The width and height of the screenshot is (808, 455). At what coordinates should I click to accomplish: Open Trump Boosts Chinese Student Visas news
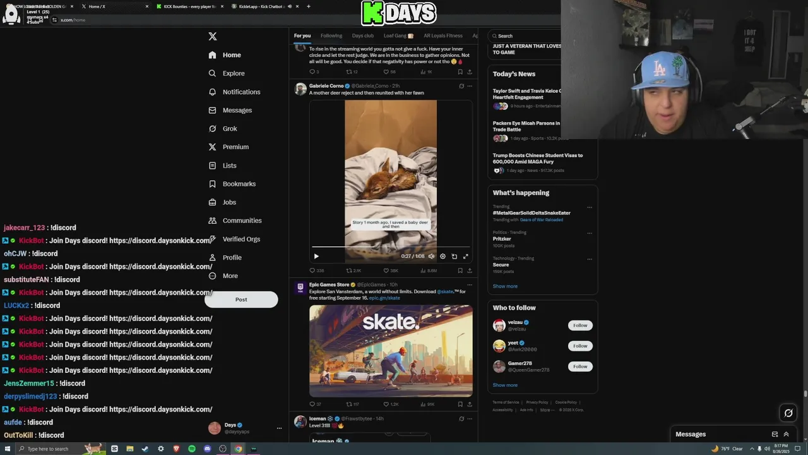coord(538,158)
